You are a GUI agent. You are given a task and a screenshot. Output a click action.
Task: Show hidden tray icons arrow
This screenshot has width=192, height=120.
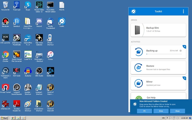167,118
